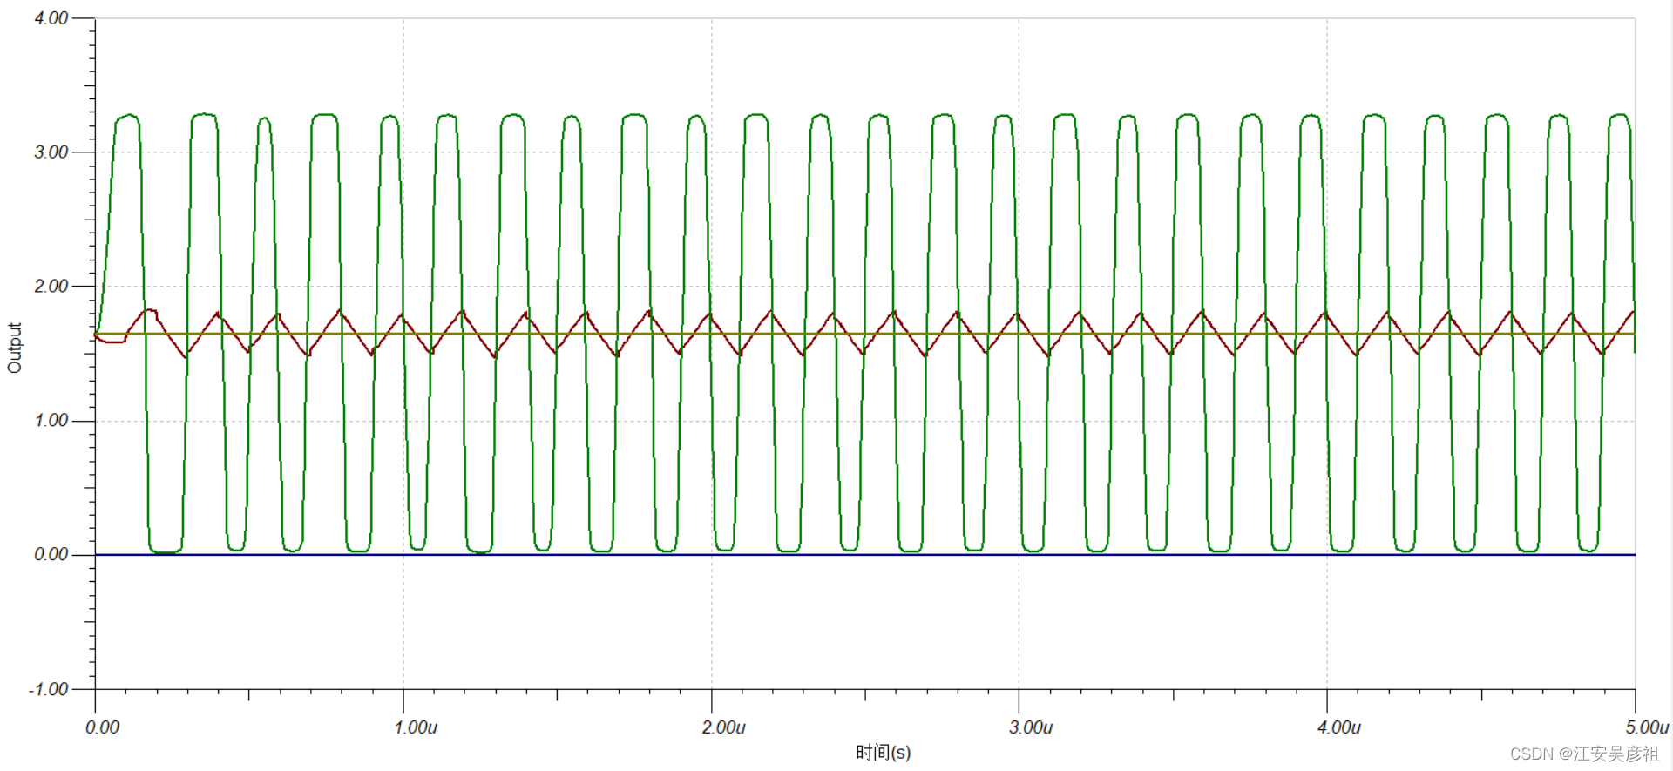The height and width of the screenshot is (771, 1673).
Task: Click the 5.00u x-axis label
Action: tap(1647, 727)
